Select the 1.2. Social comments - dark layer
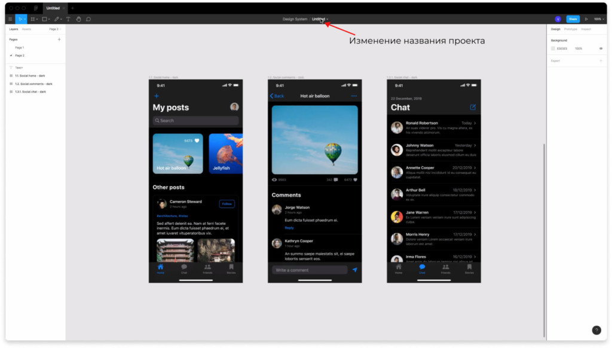Image resolution: width=612 pixels, height=348 pixels. pos(33,84)
